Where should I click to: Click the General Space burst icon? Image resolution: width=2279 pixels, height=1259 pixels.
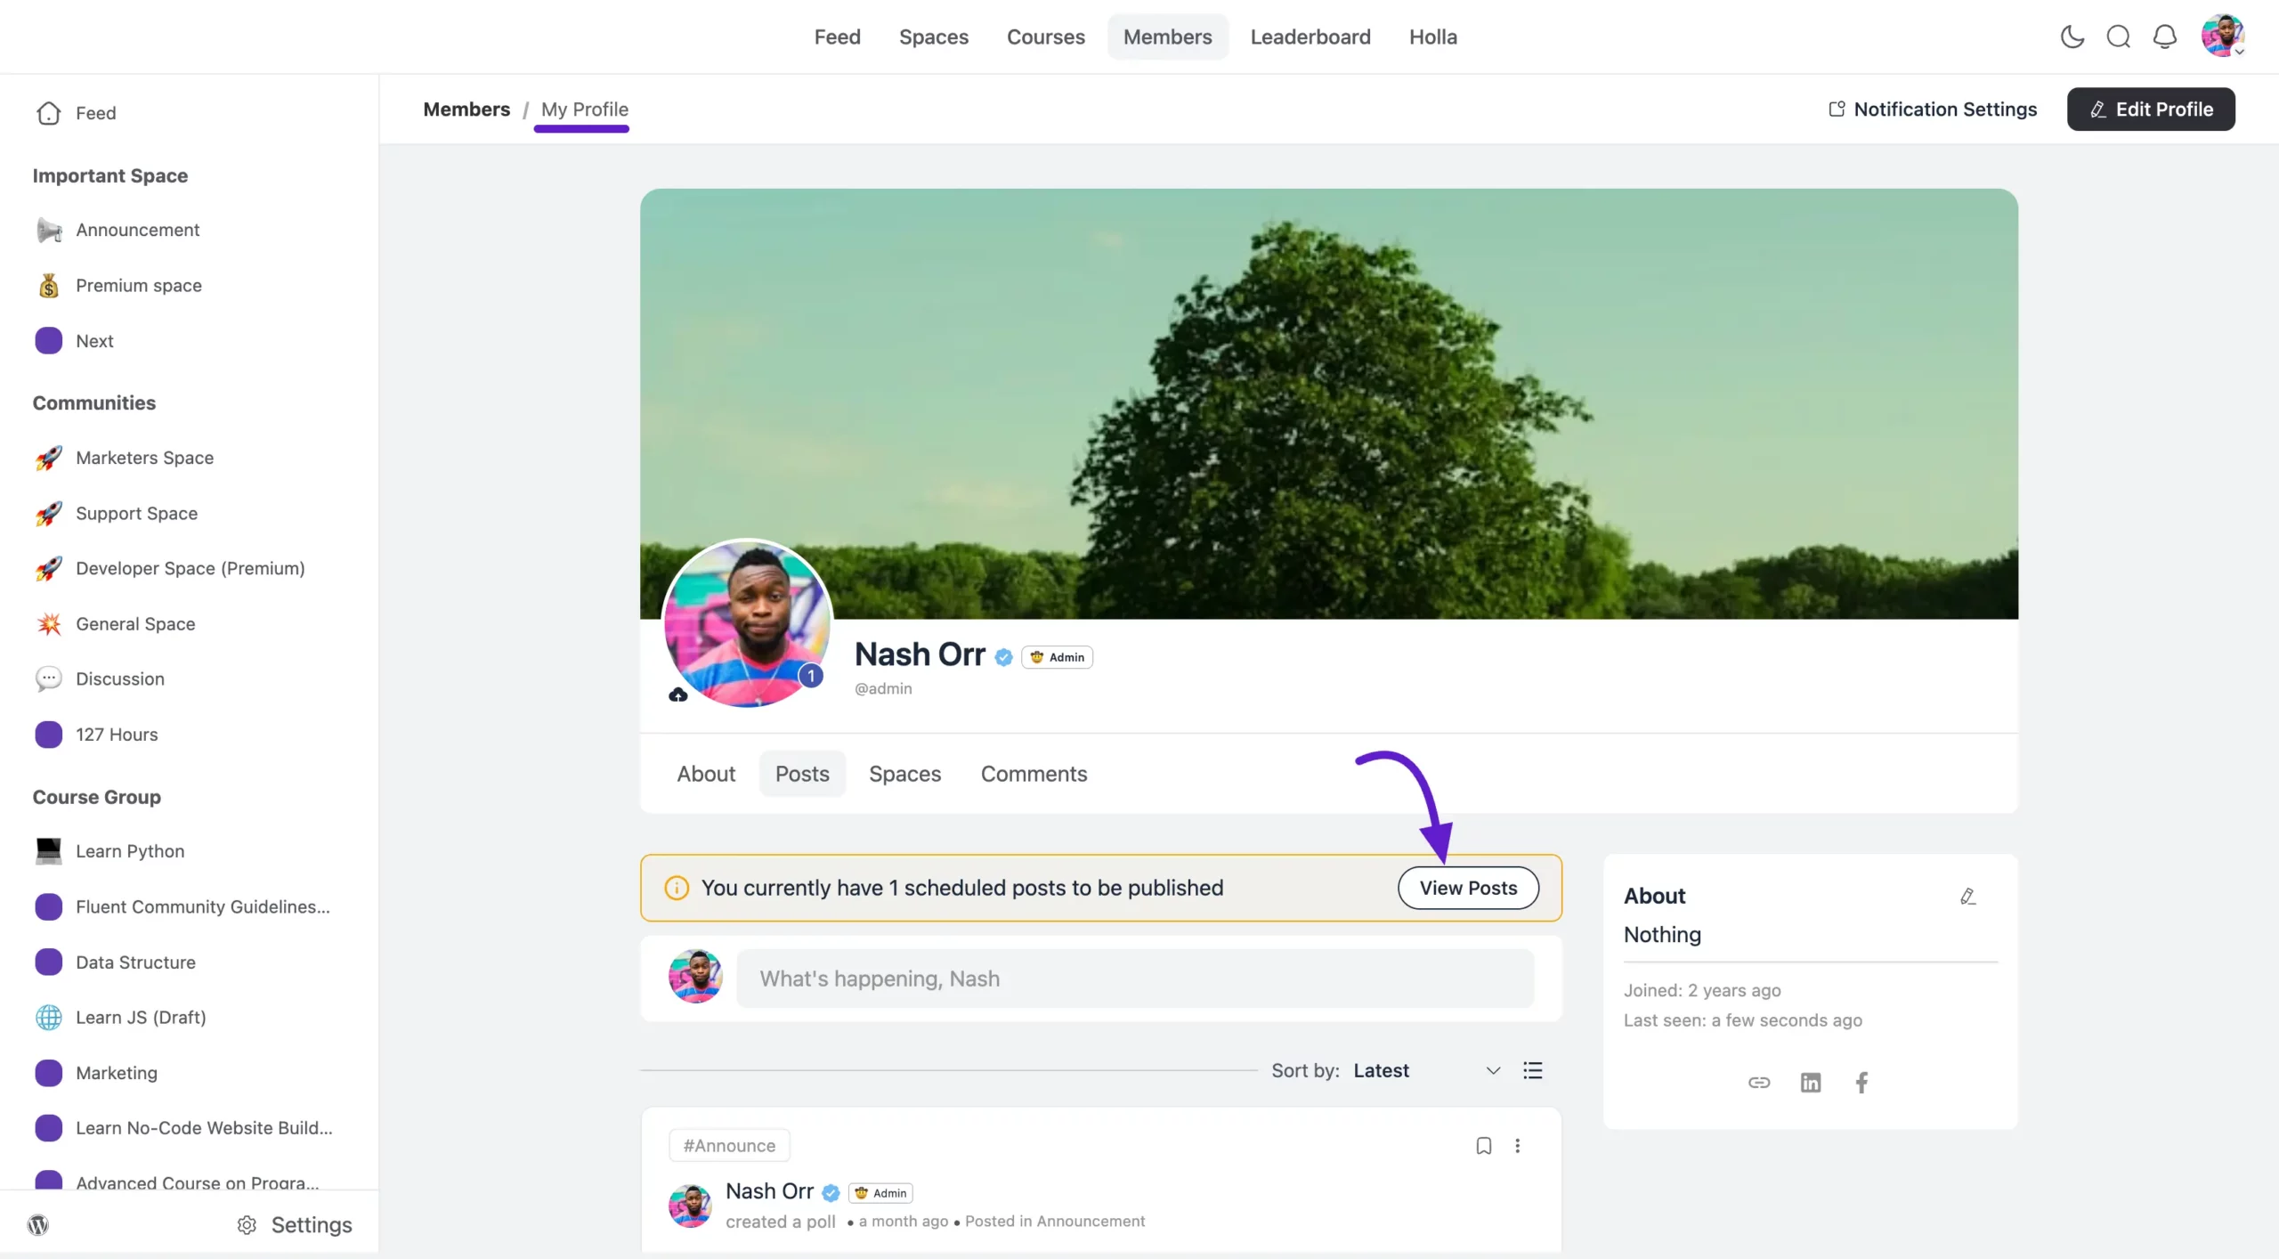click(49, 623)
